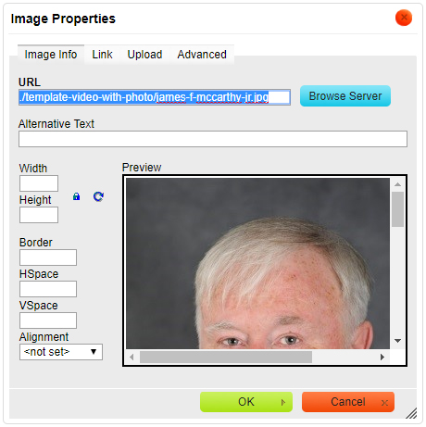
Task: Click the dialog resize grip corner icon
Action: (411, 413)
